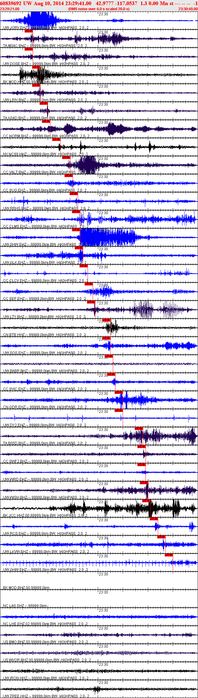Click the red pick marker above the CC SEP trace

(88, 284)
